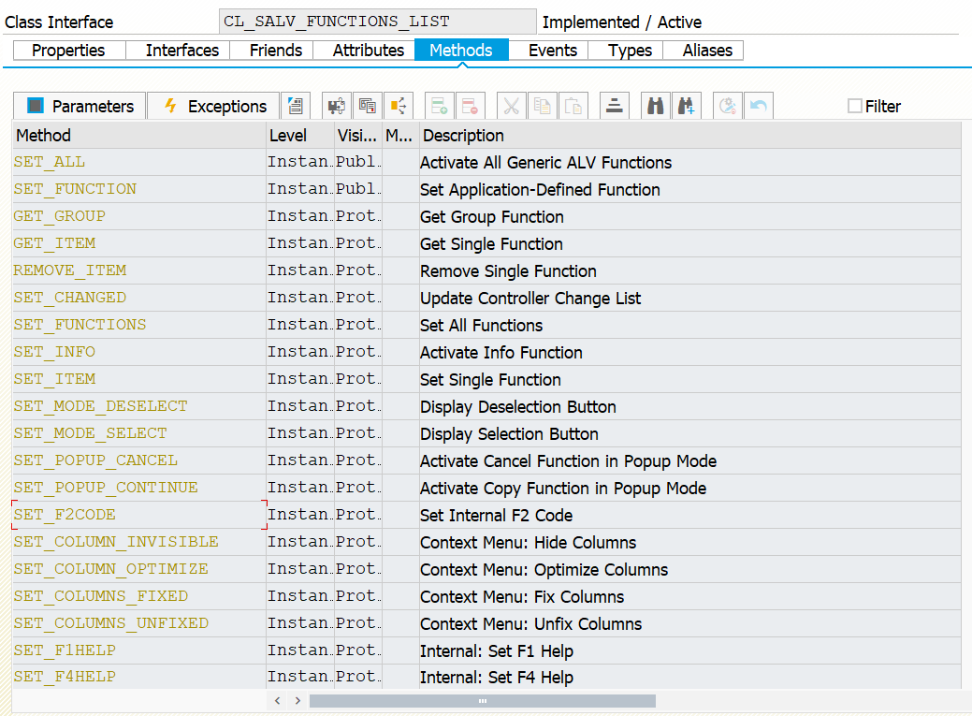Enable the Filter checkbox

pos(854,106)
